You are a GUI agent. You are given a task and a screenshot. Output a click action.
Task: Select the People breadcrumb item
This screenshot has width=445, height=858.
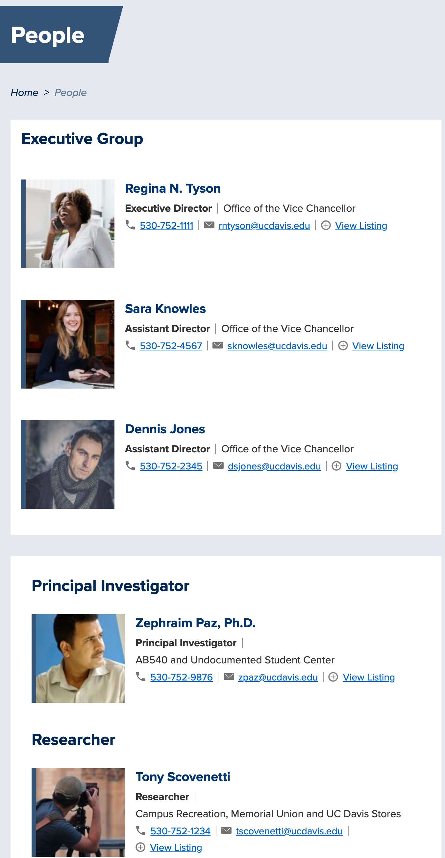pos(70,93)
